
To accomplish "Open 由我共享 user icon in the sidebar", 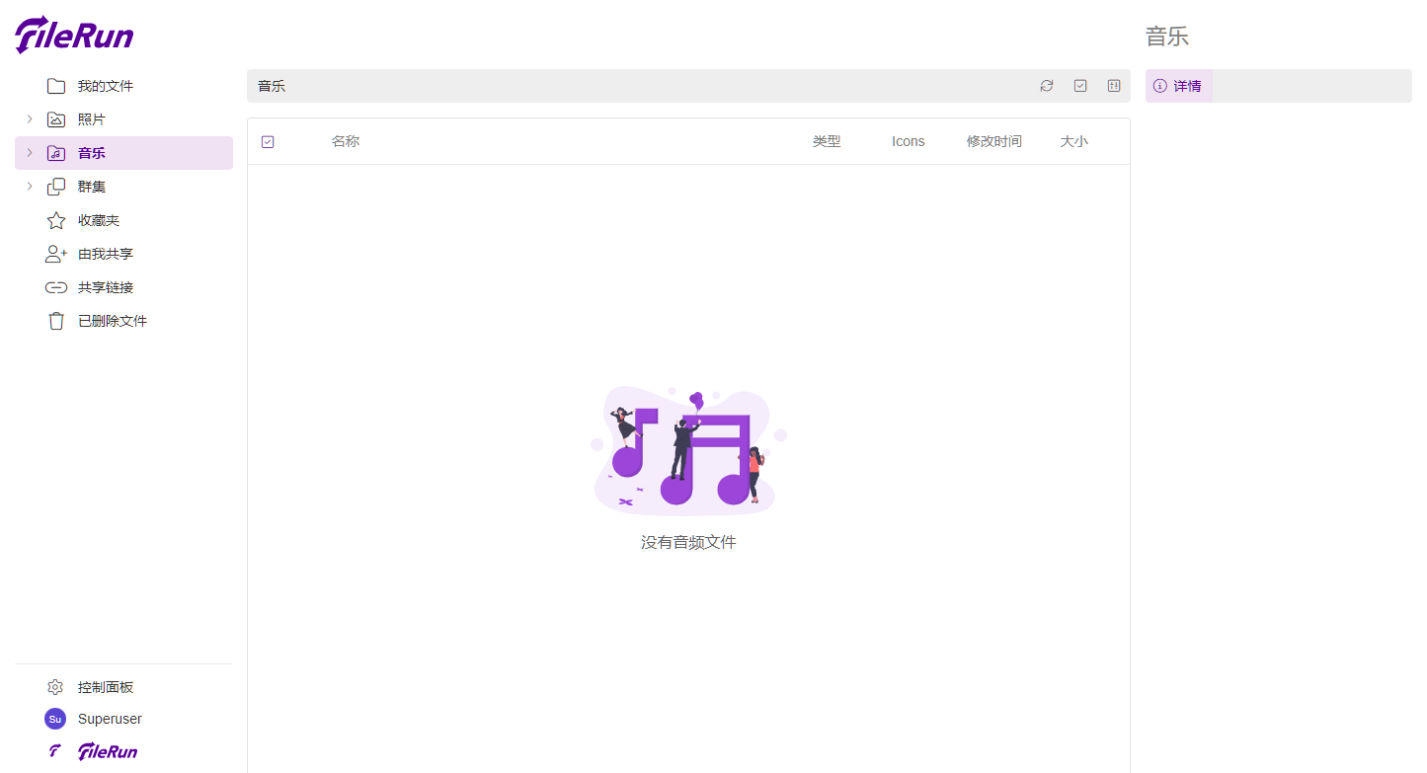I will 56,254.
